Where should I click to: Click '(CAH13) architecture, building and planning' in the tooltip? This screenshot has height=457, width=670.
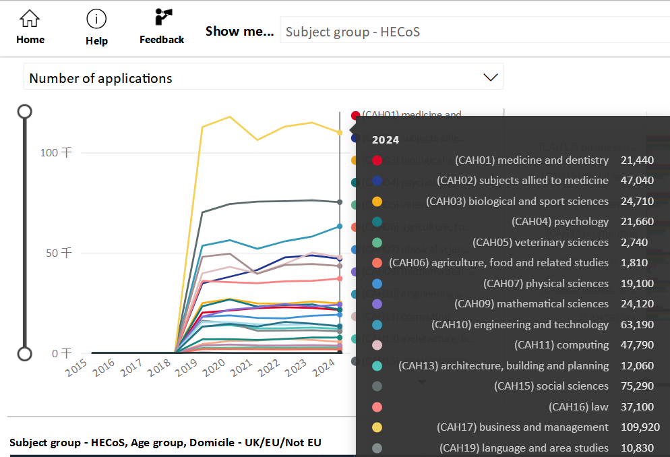coord(504,365)
